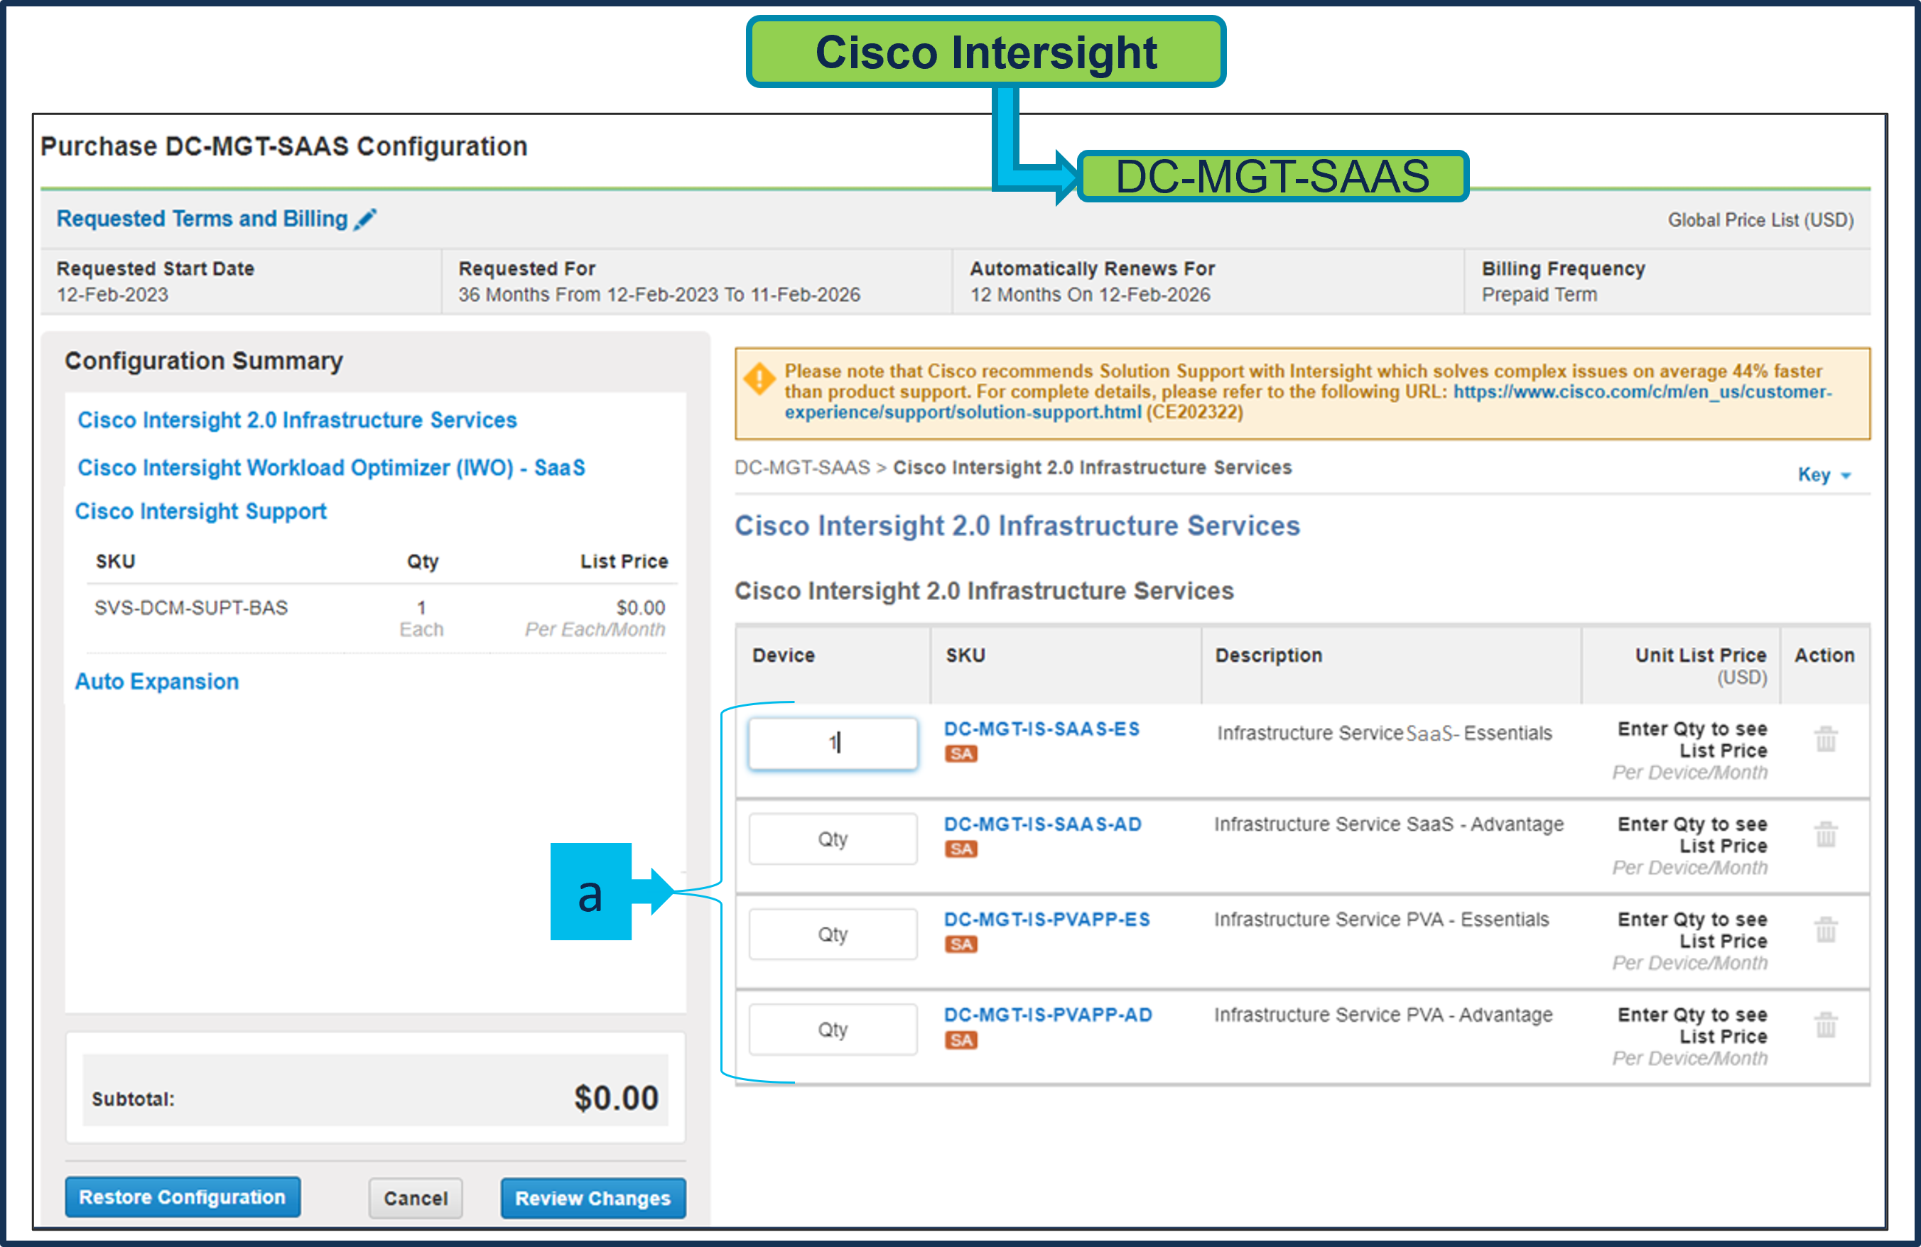Click the SA badge under DC-MGT-IS-PVAPP-AD
This screenshot has width=1921, height=1247.
960,1040
